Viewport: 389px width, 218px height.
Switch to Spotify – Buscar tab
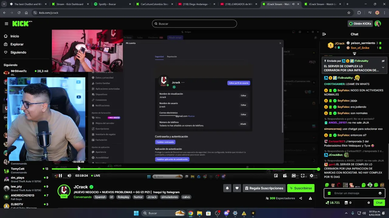point(113,4)
